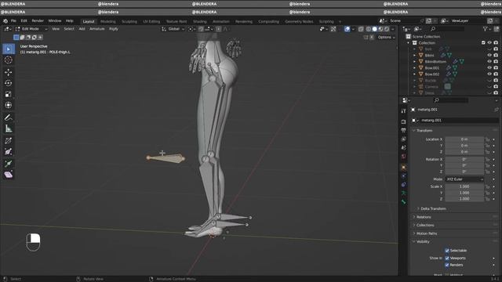Click the add workspace plus button
This screenshot has width=502, height=282.
340,21
